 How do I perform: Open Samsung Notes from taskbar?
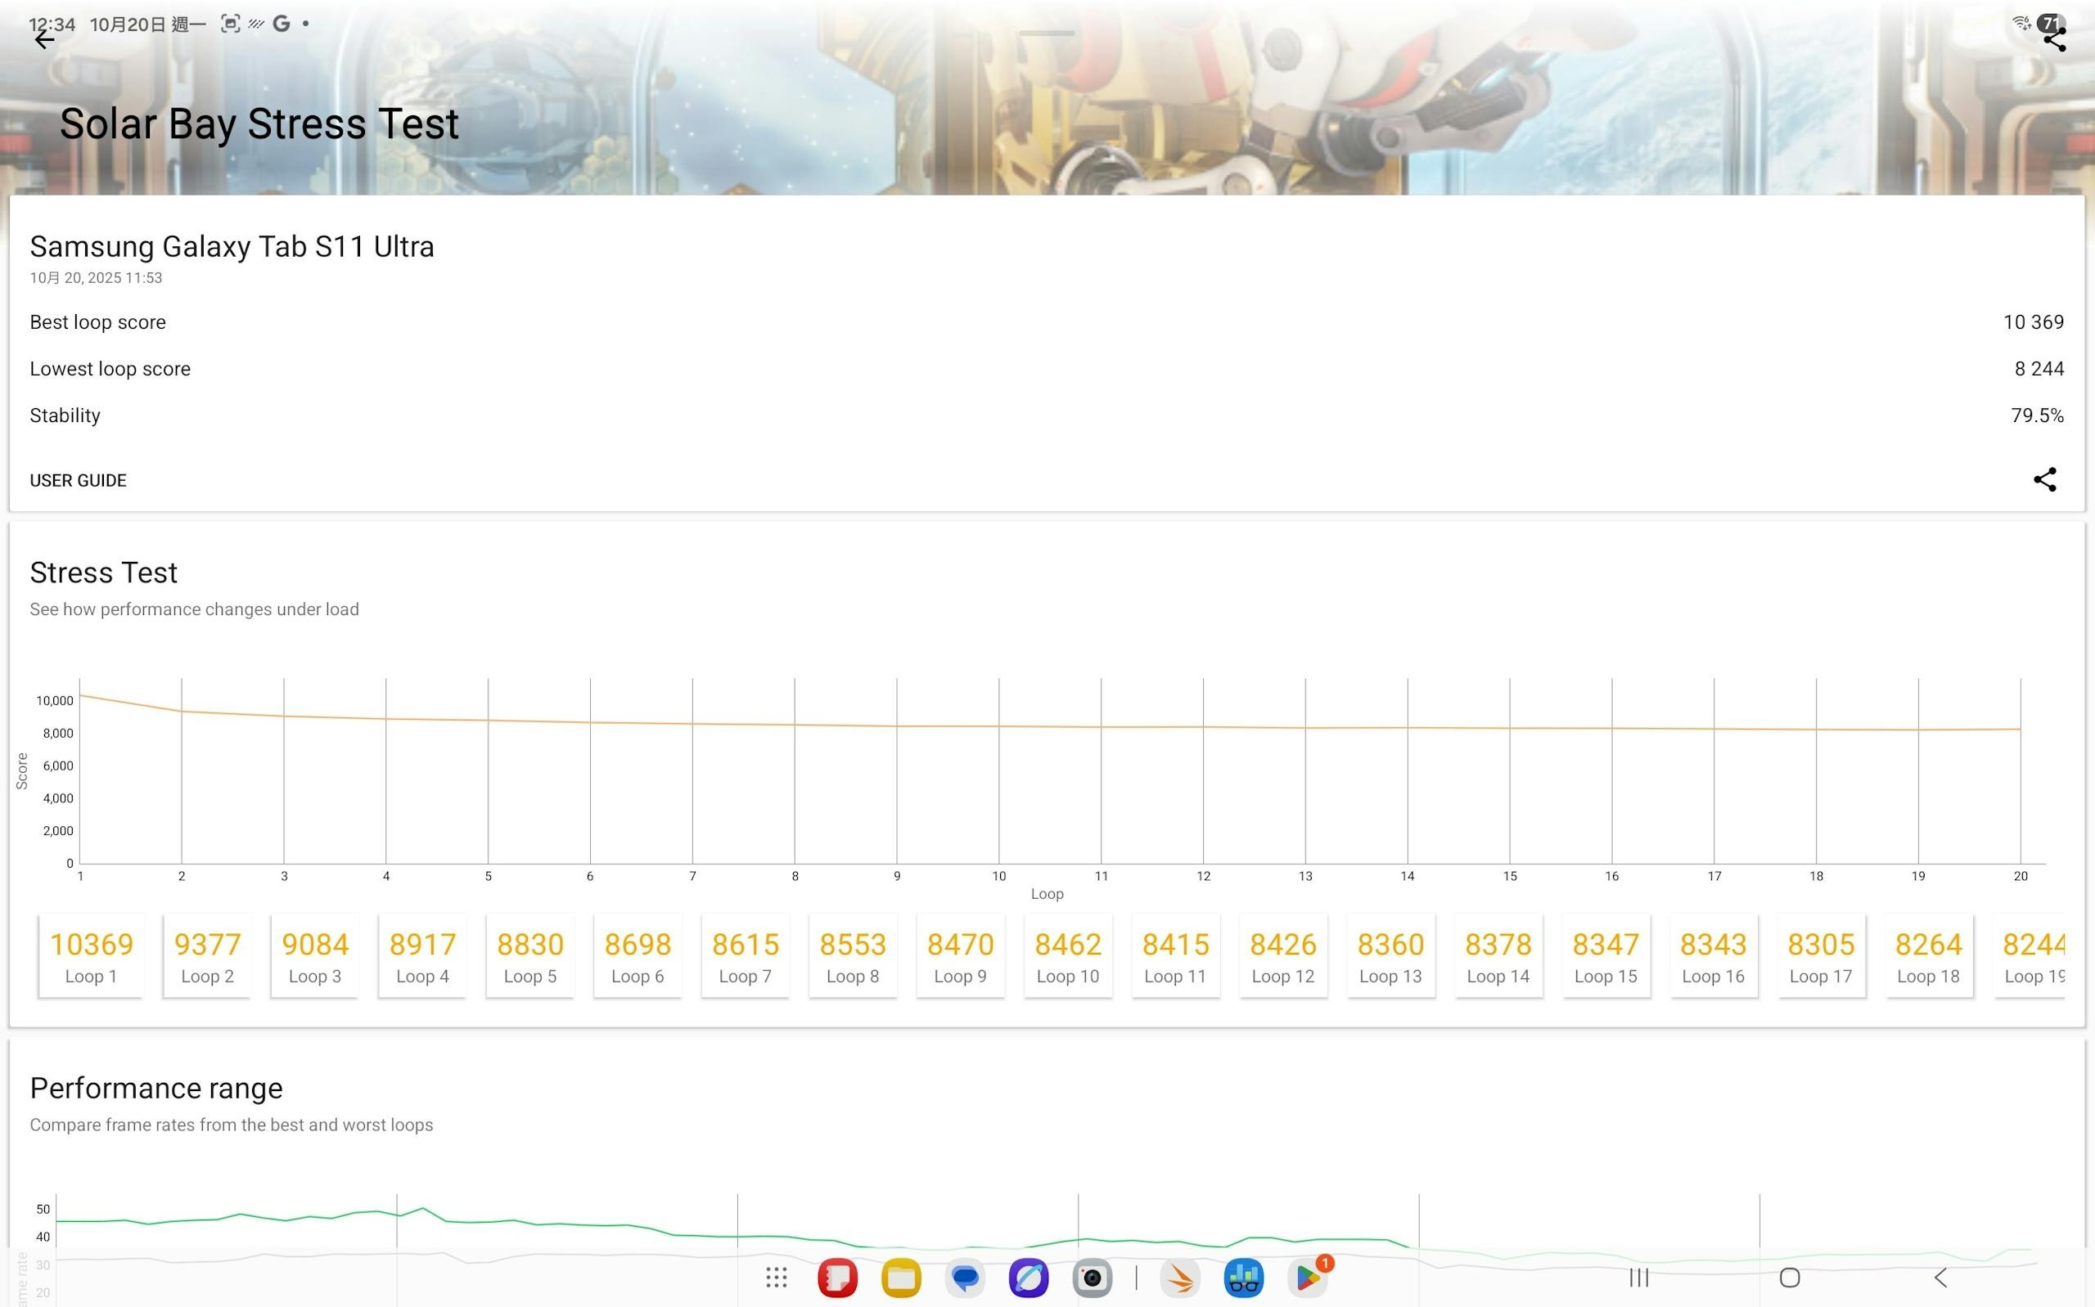837,1278
